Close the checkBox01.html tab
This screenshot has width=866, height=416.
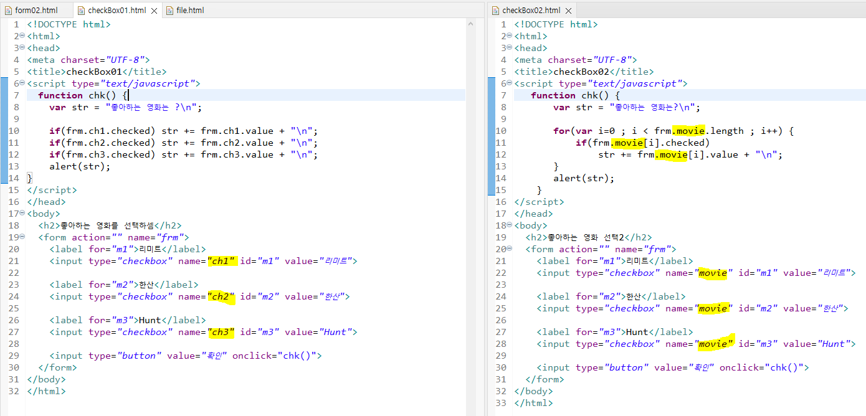pyautogui.click(x=155, y=11)
